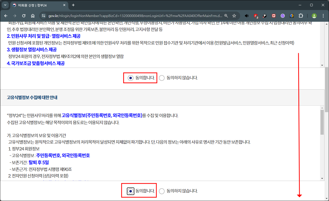
Task: Open the Extensions puzzle menu
Action: tap(301, 16)
